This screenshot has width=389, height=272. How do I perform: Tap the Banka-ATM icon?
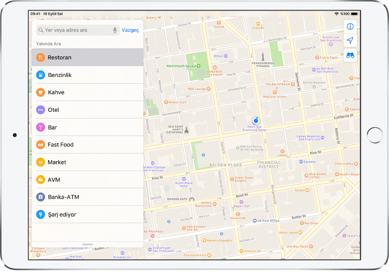[41, 197]
